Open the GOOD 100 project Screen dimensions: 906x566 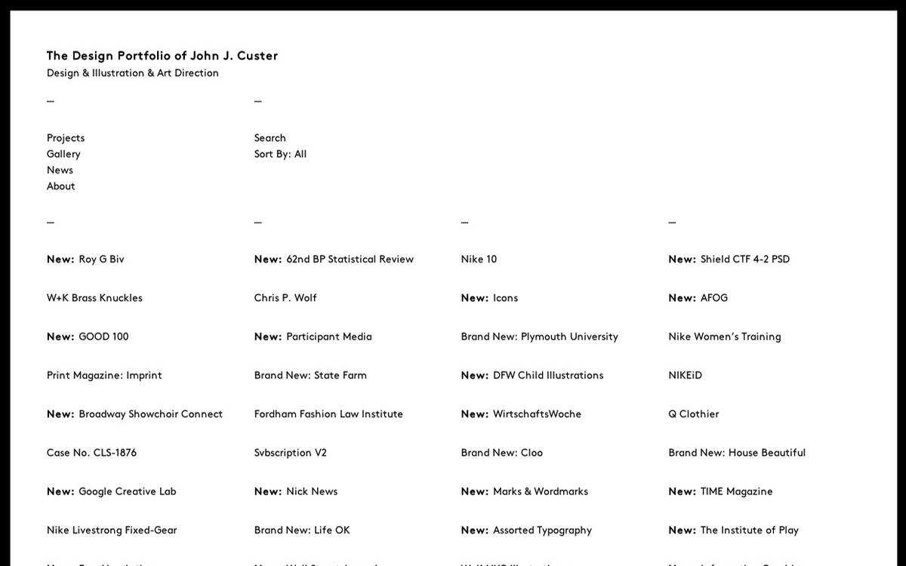[x=88, y=337]
